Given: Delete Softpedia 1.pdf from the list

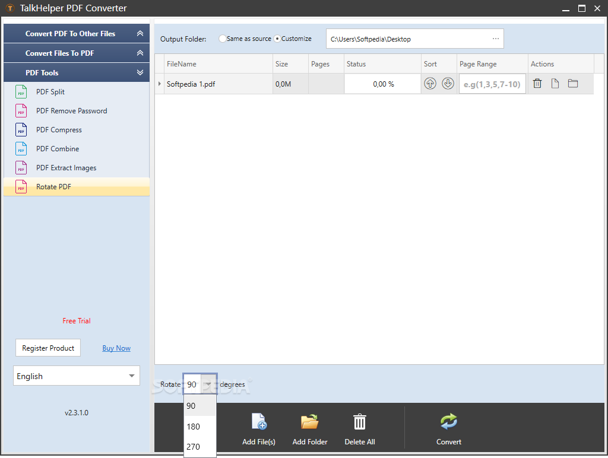Looking at the screenshot, I should [537, 83].
